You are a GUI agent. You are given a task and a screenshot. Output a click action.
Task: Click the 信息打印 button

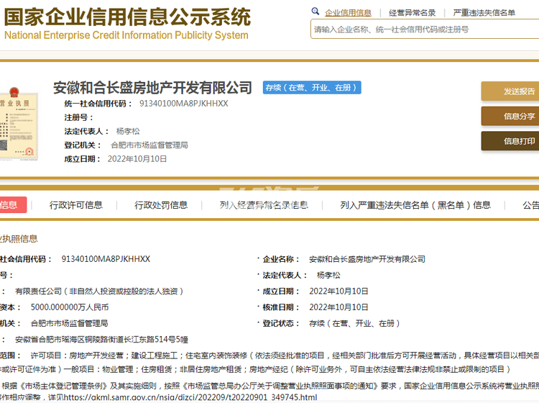pos(512,141)
